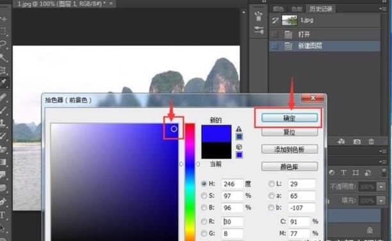Open fill 填充 dropdown arrow

[x=381, y=201]
